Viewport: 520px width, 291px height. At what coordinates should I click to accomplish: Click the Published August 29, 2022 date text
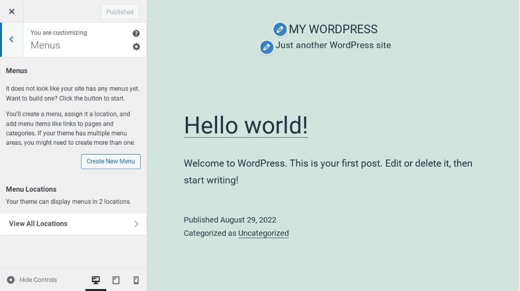click(x=230, y=220)
